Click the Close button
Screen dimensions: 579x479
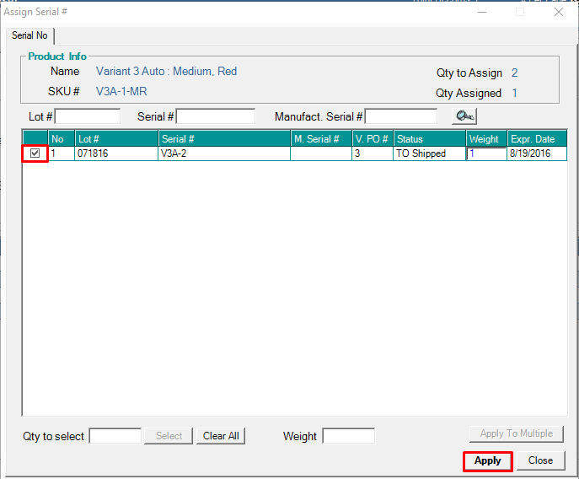[x=540, y=460]
